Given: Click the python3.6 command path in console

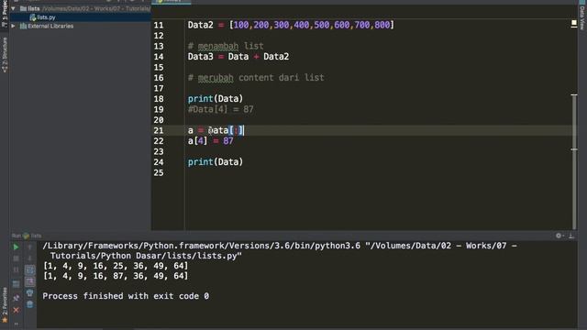Looking at the screenshot, I should (x=279, y=250).
